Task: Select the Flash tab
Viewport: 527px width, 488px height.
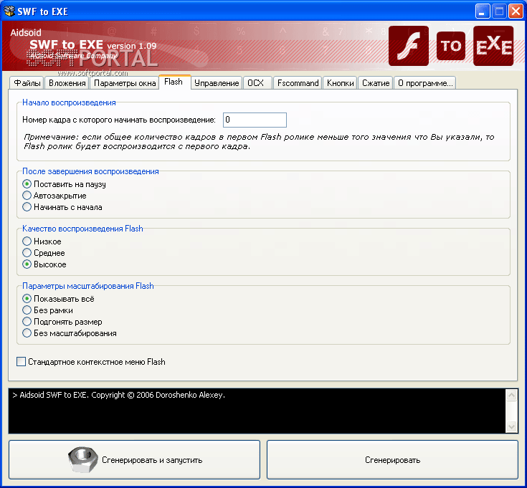Action: 174,82
